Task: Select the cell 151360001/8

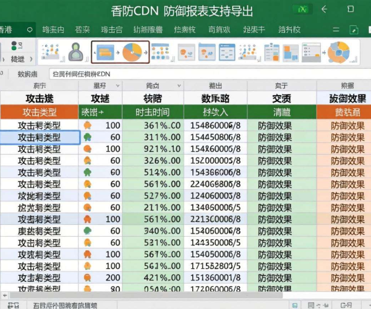Action: [x=216, y=277]
